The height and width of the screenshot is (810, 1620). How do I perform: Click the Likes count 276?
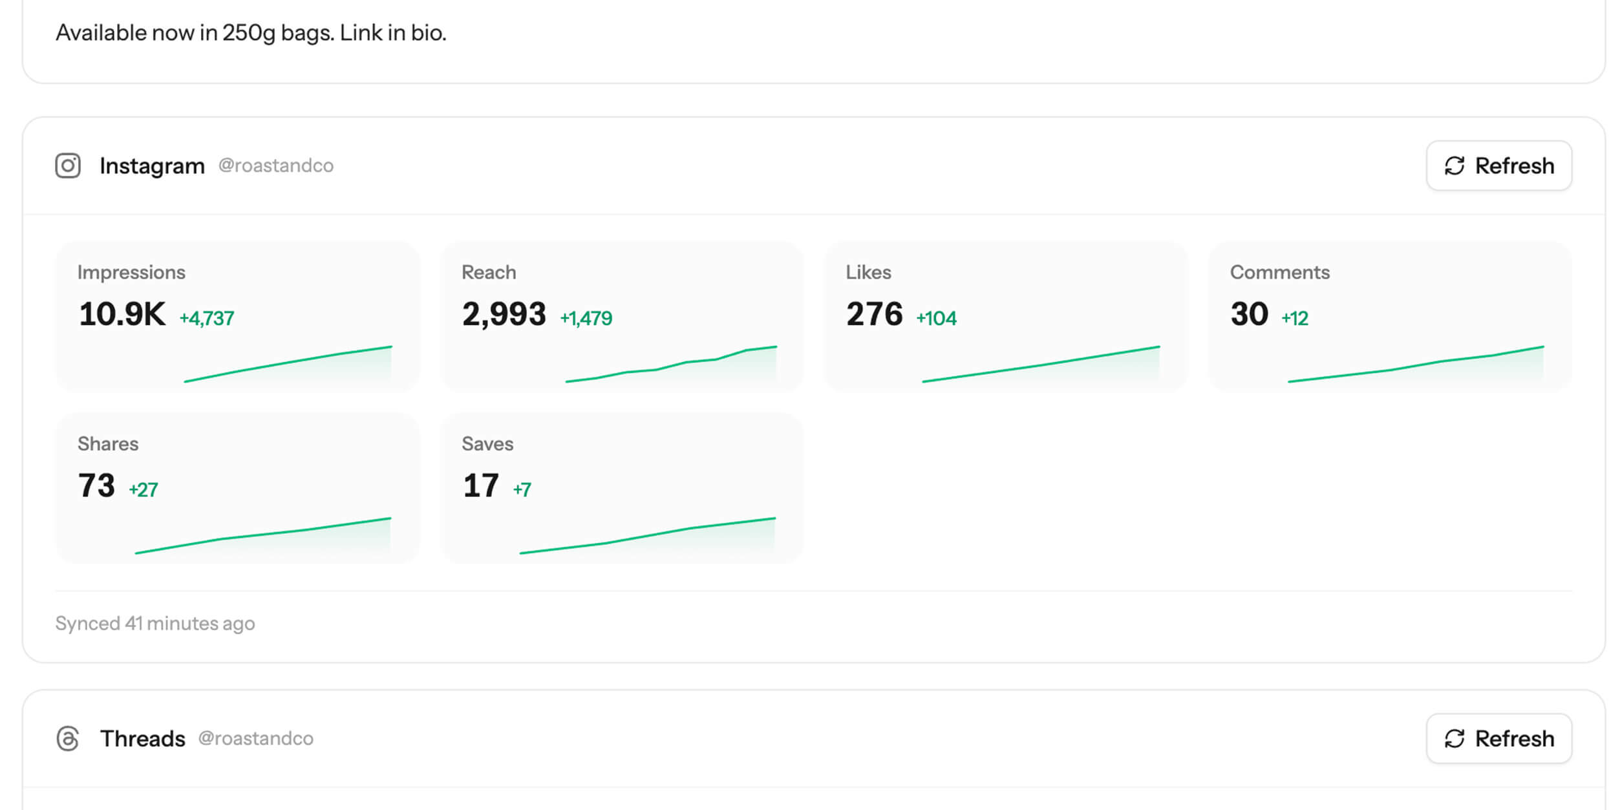(874, 314)
